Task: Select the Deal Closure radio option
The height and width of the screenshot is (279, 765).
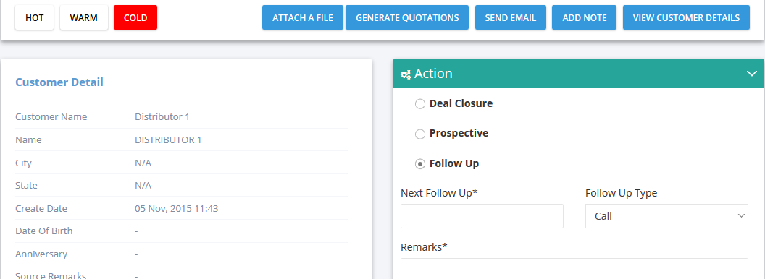Action: click(419, 103)
